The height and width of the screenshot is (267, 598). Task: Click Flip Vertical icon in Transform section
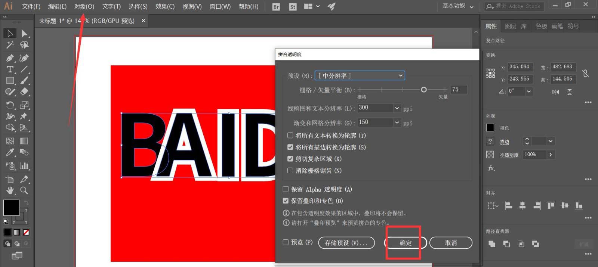[x=570, y=92]
